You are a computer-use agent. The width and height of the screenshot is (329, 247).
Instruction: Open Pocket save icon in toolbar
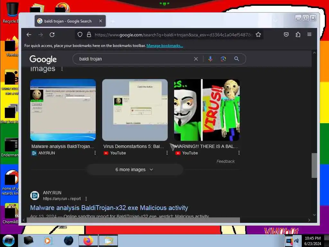286,34
